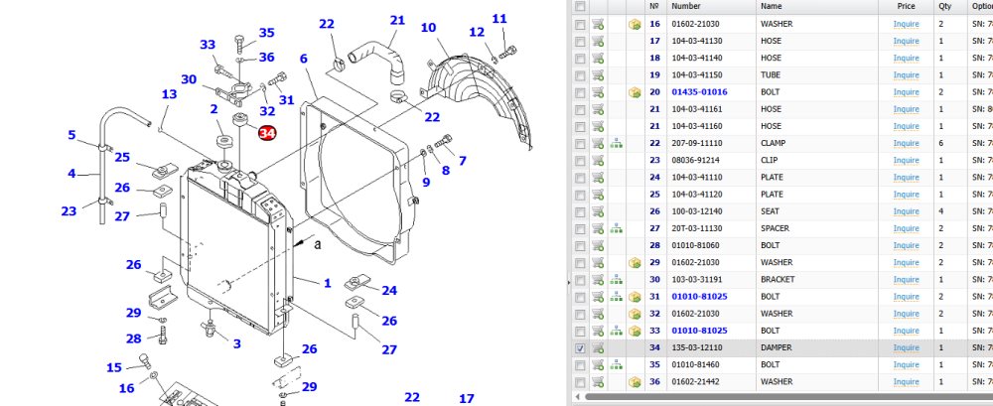The width and height of the screenshot is (993, 406).
Task: Collapse the diagram panel via splitter arrow
Action: (569, 281)
